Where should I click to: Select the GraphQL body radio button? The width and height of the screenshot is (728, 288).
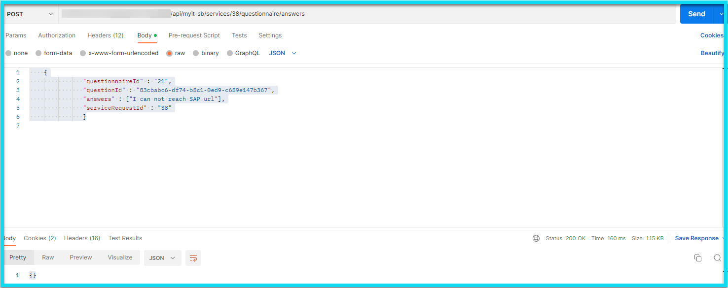pyautogui.click(x=230, y=53)
